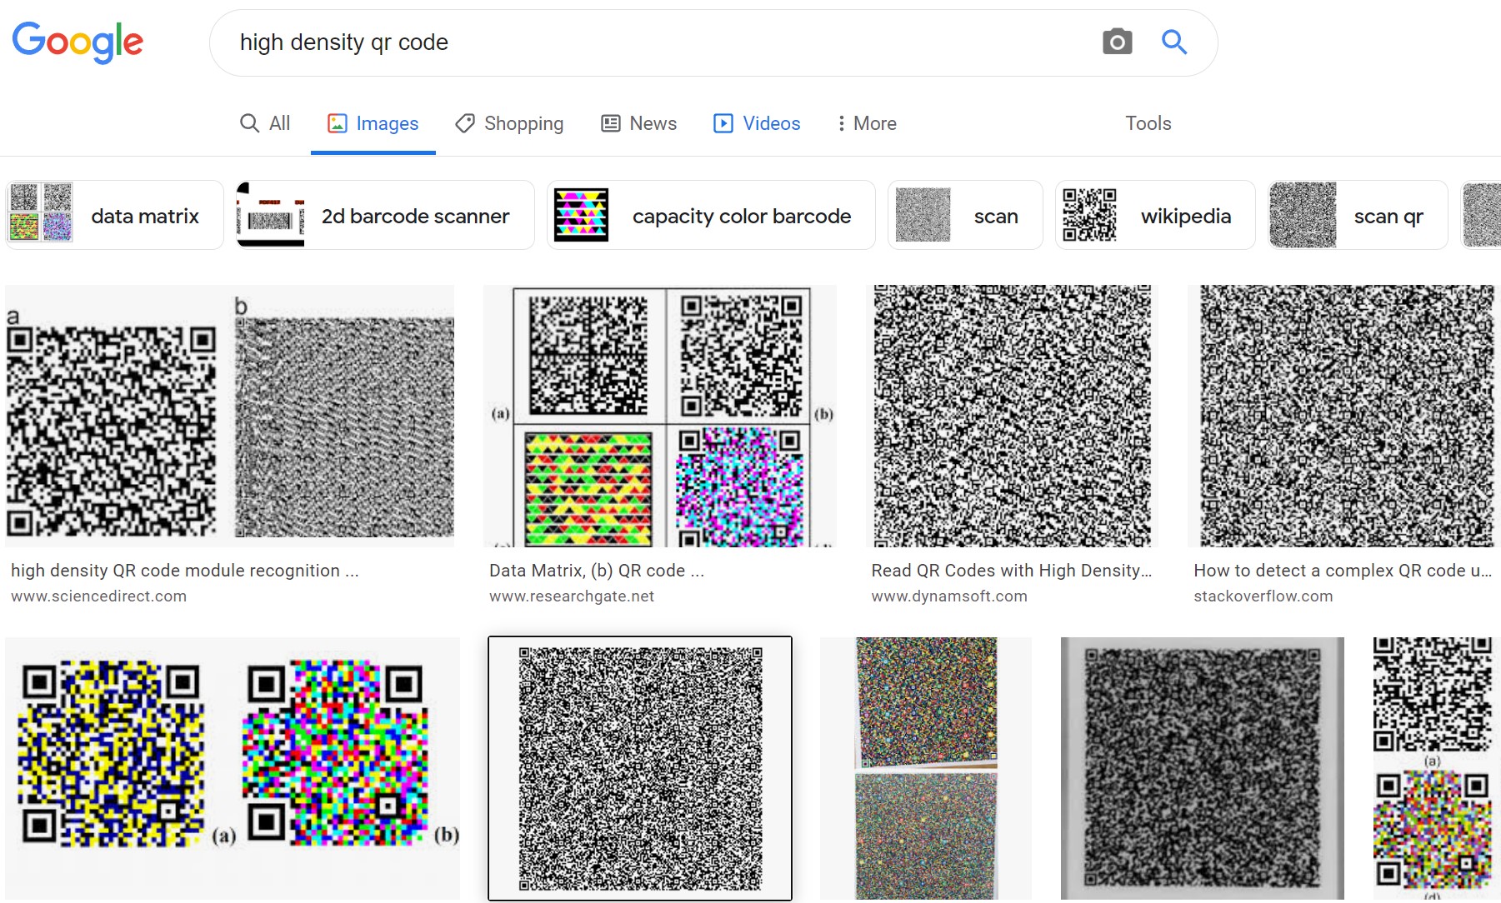1501x903 pixels.
Task: Click the wikipedia chip QR icon
Action: pos(1089,215)
